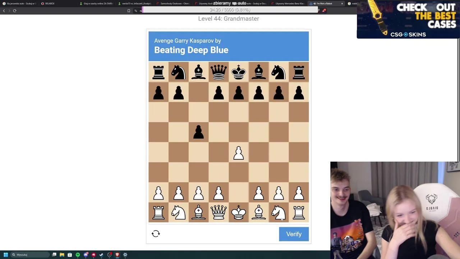Open Microsoft Store from the taskbar

pyautogui.click(x=70, y=255)
